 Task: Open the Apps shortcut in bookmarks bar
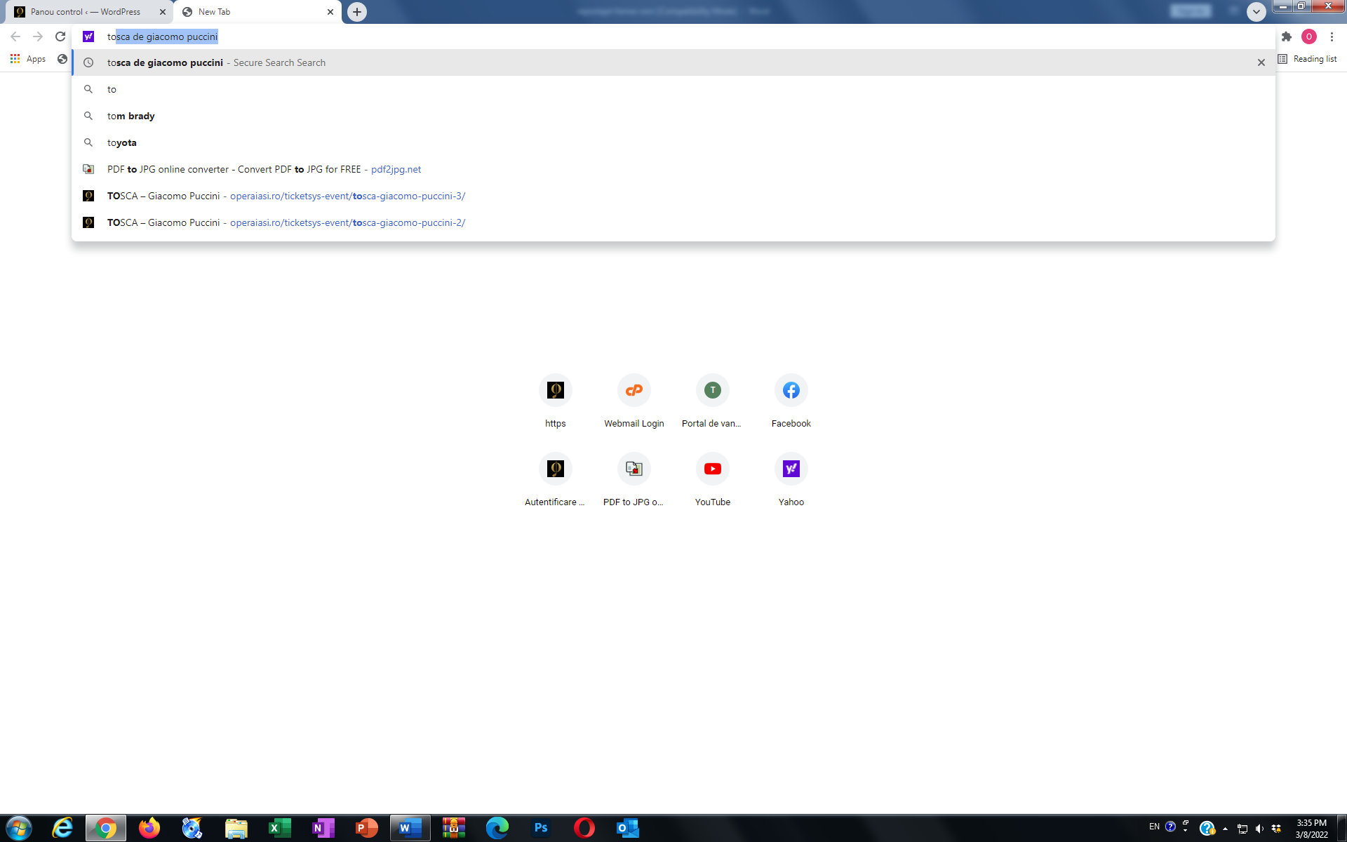(x=28, y=59)
